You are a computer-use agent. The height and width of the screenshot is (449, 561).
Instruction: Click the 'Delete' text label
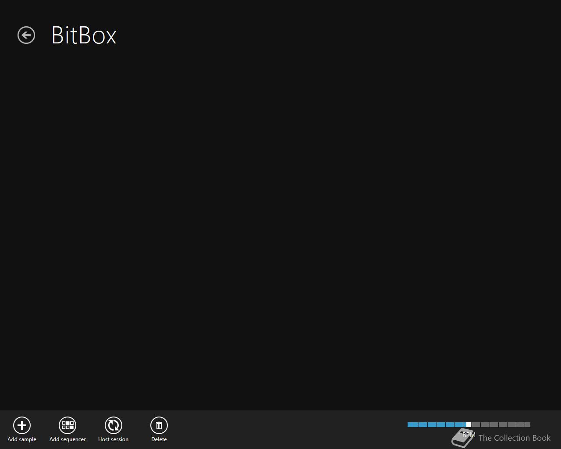click(159, 439)
